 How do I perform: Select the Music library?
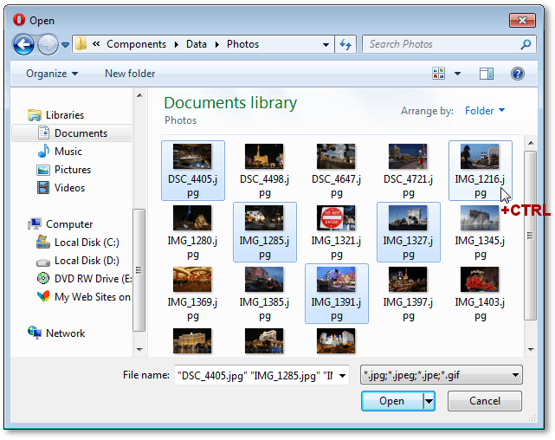(x=60, y=152)
